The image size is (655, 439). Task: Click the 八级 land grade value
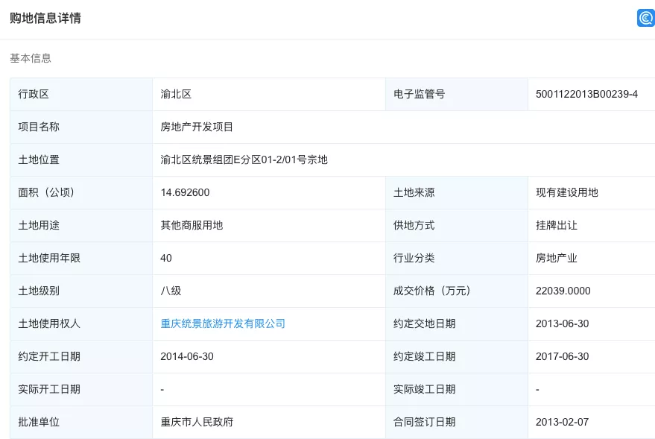pyautogui.click(x=171, y=291)
